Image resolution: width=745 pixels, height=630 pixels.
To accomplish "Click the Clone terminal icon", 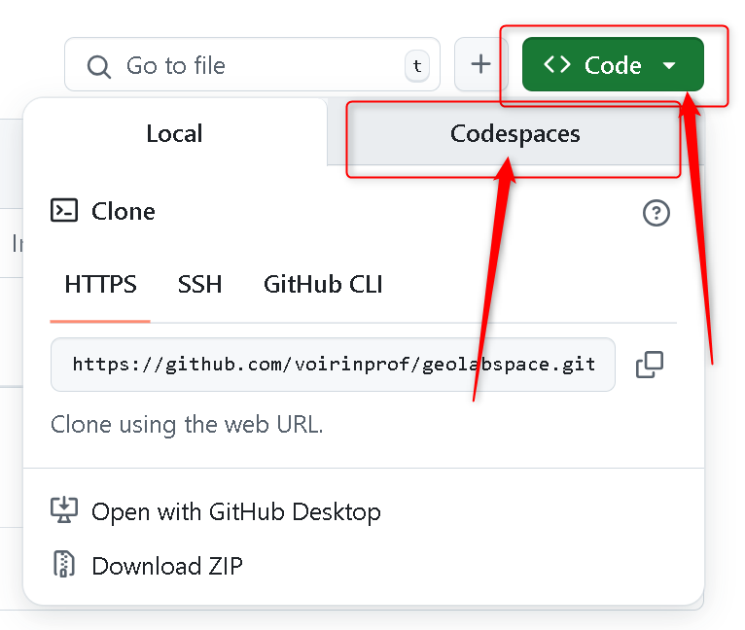I will [x=64, y=210].
